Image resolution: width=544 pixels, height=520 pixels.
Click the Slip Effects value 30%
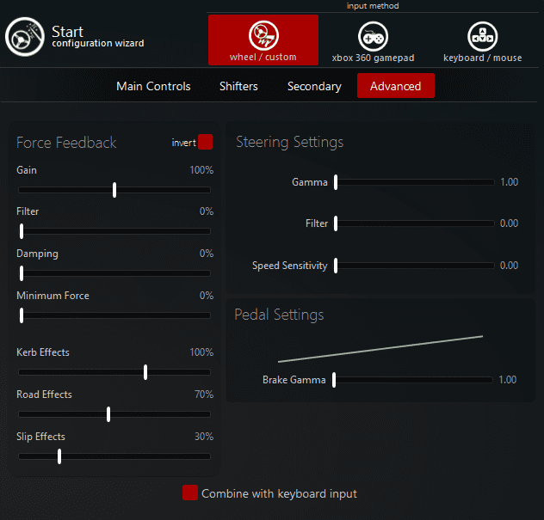click(x=204, y=437)
